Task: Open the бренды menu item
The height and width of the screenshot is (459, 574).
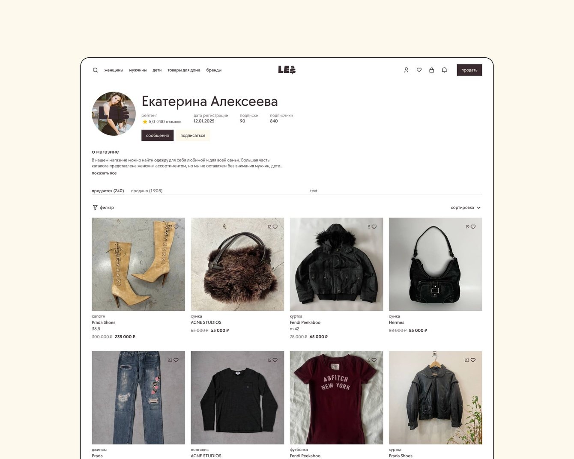Action: 214,70
